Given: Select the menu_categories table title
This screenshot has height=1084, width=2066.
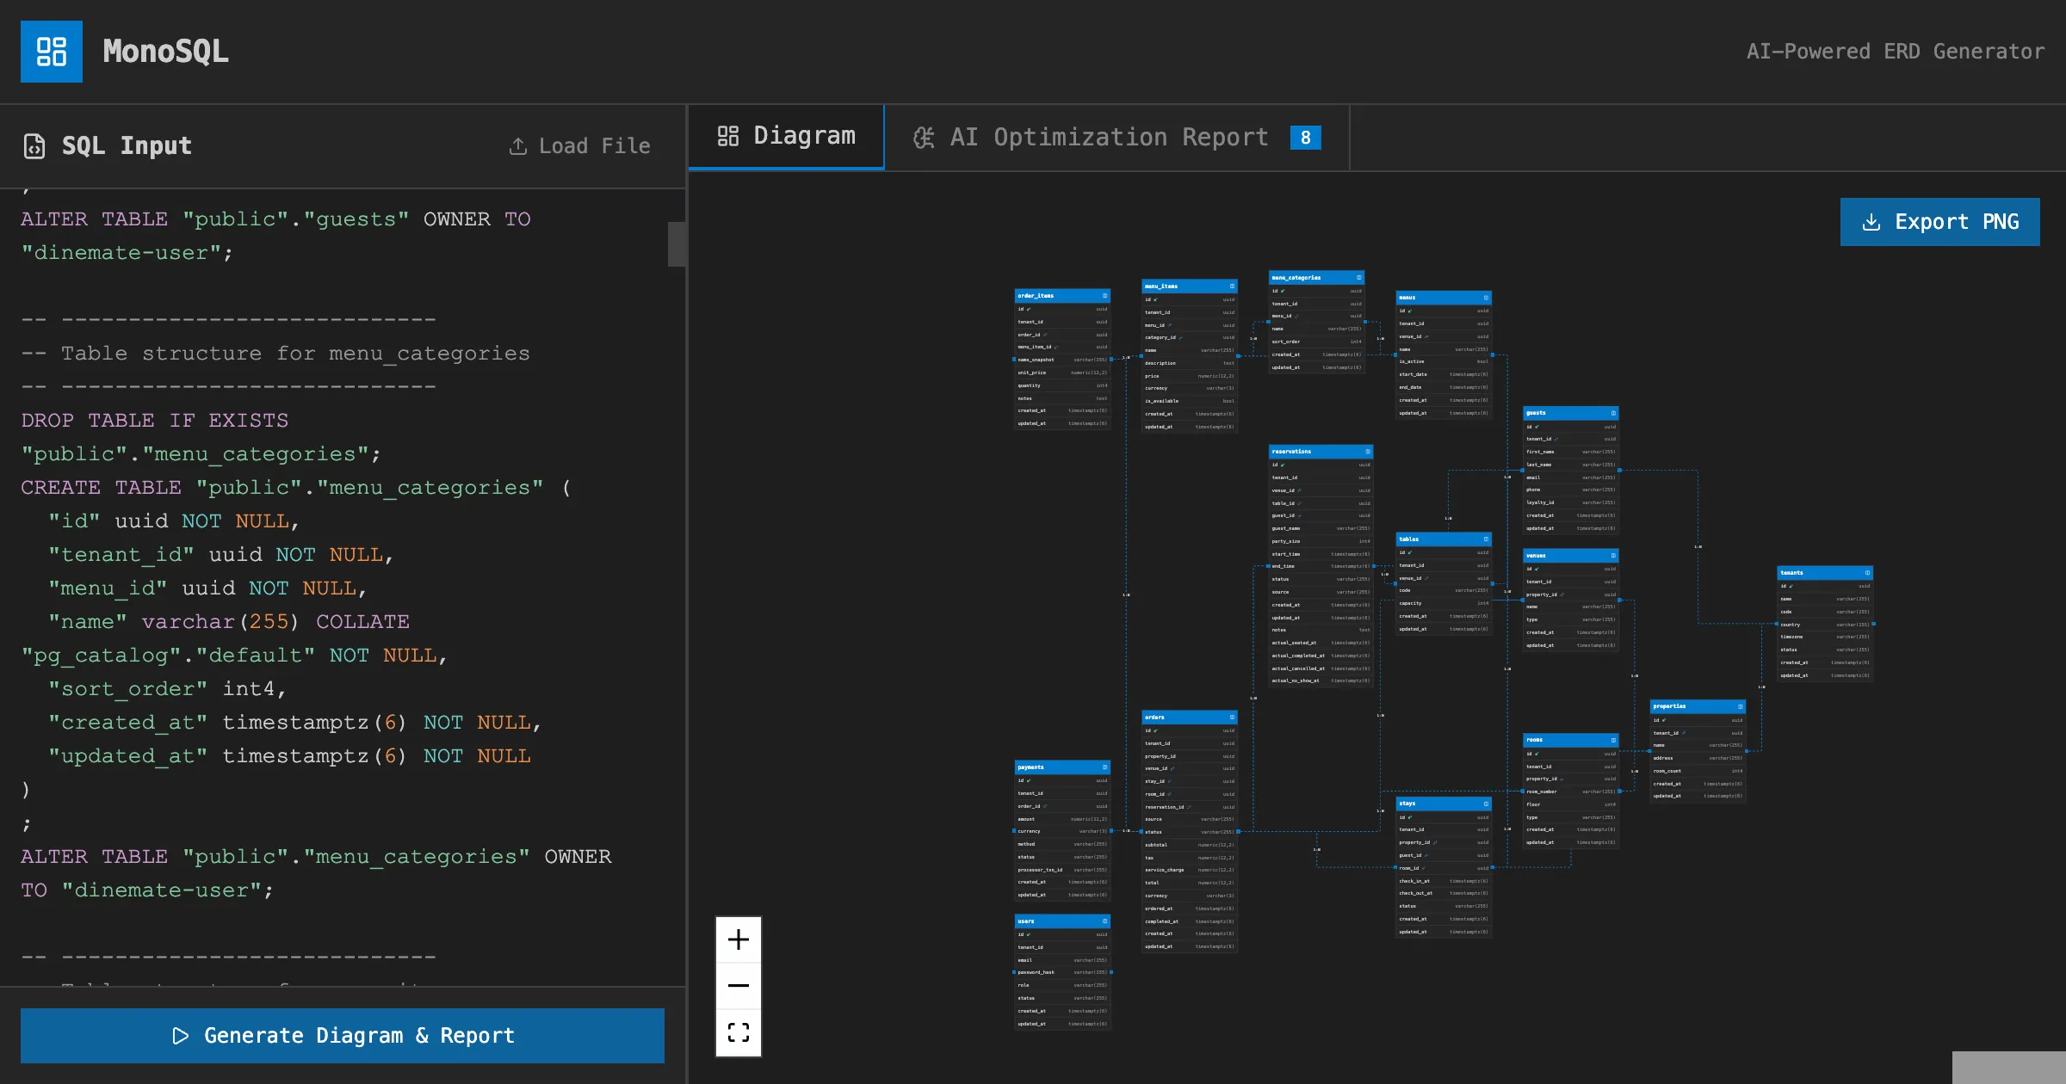Looking at the screenshot, I should click(1296, 278).
